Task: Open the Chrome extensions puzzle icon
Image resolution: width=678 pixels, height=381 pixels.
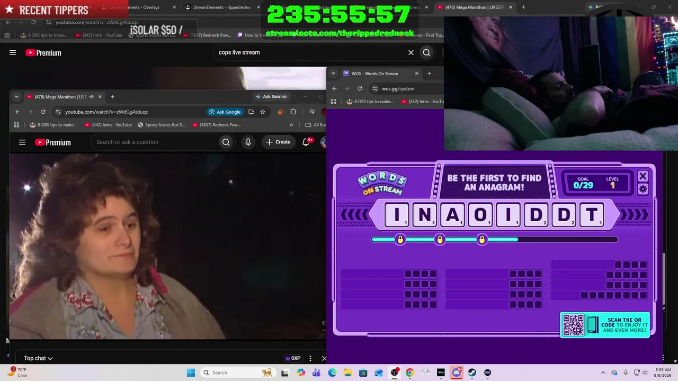Action: 293,112
